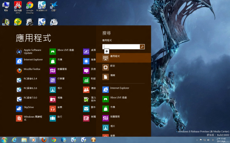Image resolution: width=230 pixels, height=143 pixels.
Task: Open the 財經 finance app
Action: point(89,80)
